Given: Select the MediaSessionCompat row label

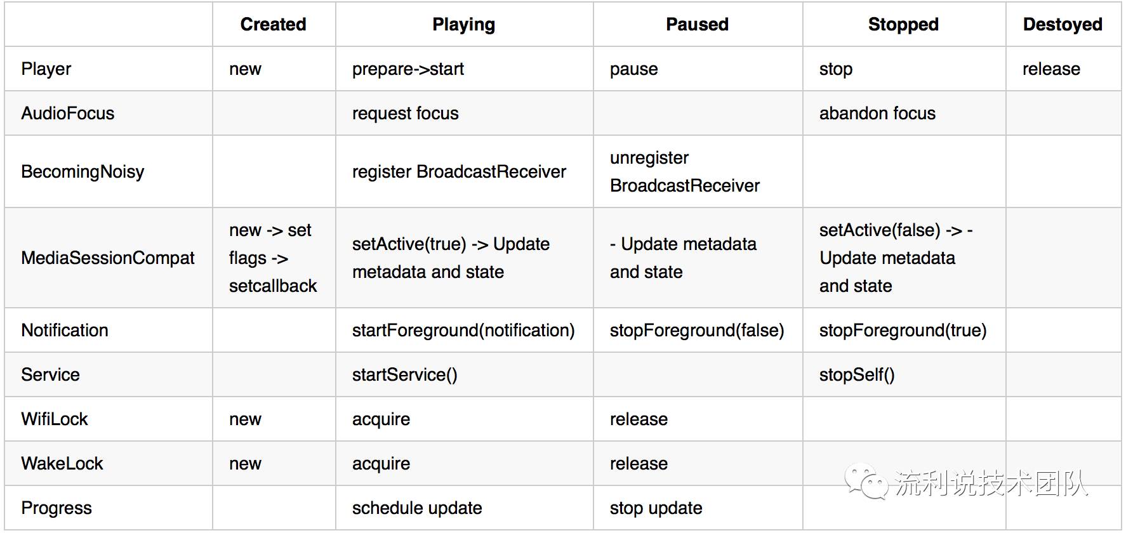Looking at the screenshot, I should click(108, 258).
